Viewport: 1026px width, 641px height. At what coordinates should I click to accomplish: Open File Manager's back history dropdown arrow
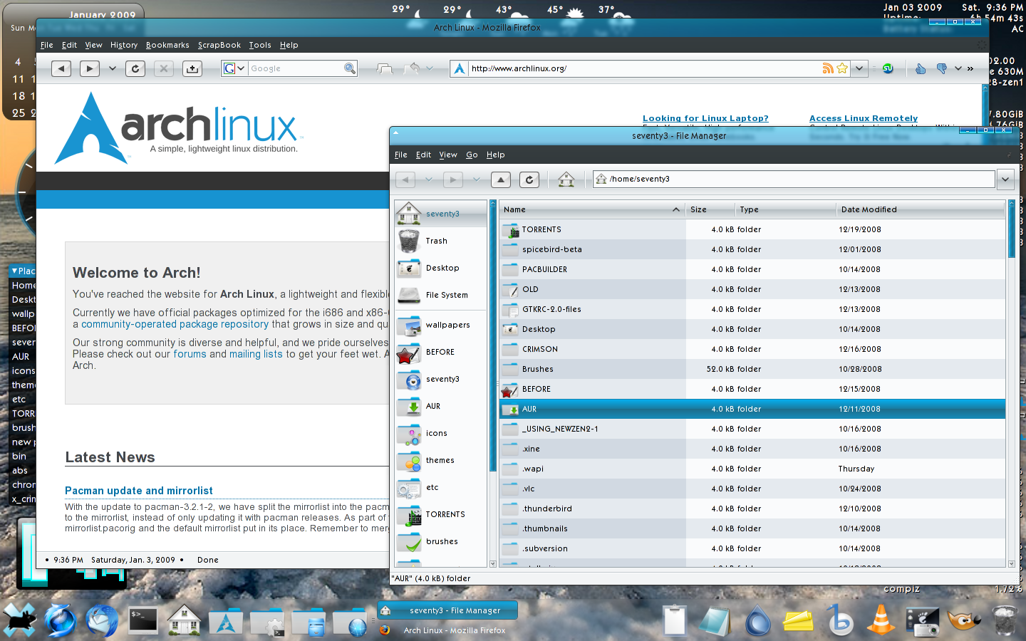428,179
